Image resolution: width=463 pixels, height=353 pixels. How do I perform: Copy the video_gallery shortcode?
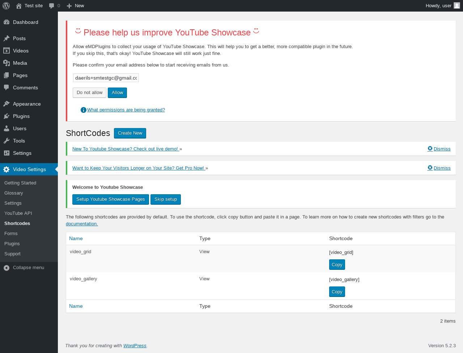click(x=337, y=292)
